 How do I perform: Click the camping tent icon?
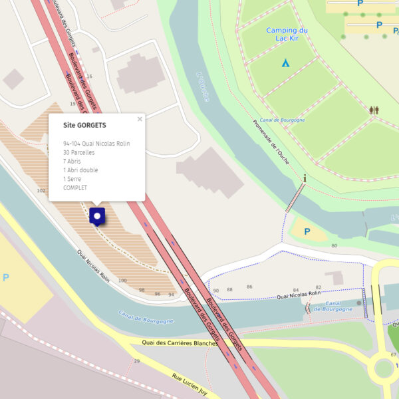click(285, 63)
